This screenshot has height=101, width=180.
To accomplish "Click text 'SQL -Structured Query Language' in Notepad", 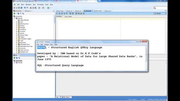I will click(60, 65).
